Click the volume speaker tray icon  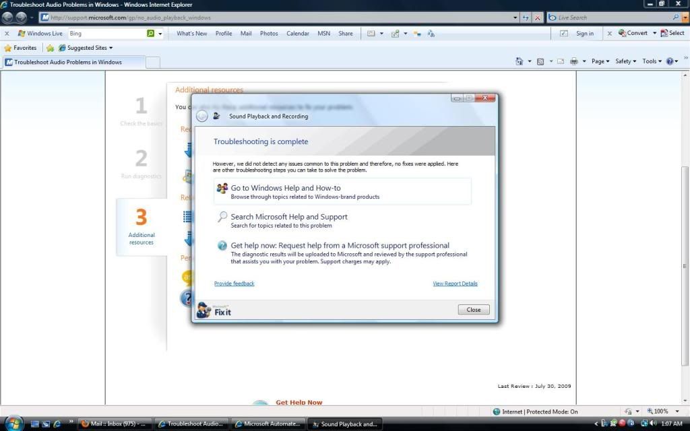tap(654, 424)
